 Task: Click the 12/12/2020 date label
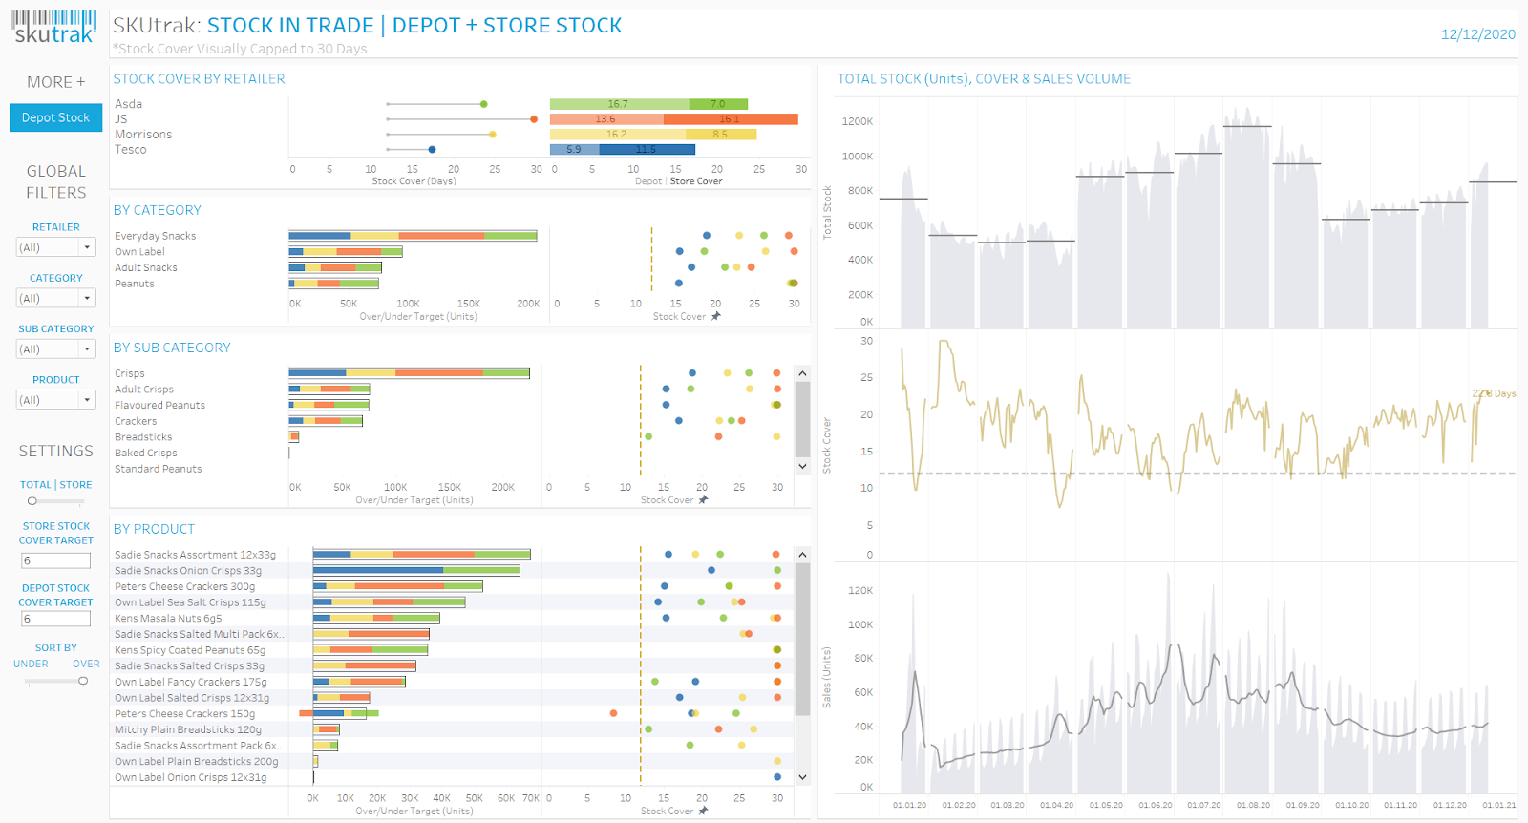click(x=1478, y=34)
